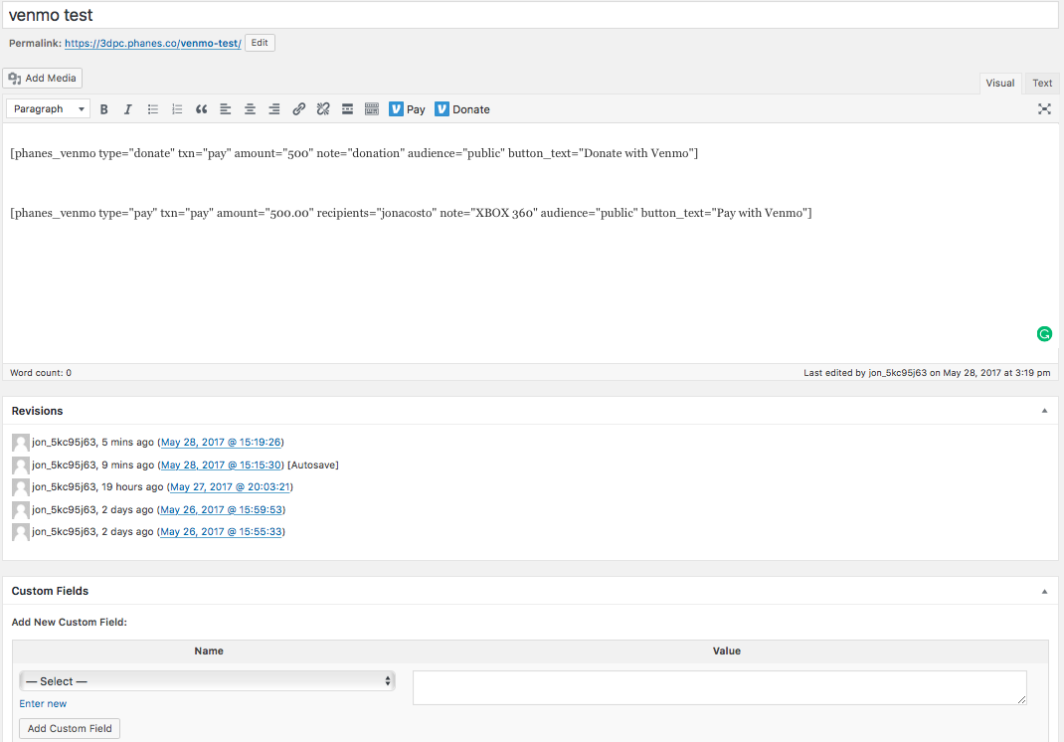Insert Venmo Pay shortcode button

[407, 109]
